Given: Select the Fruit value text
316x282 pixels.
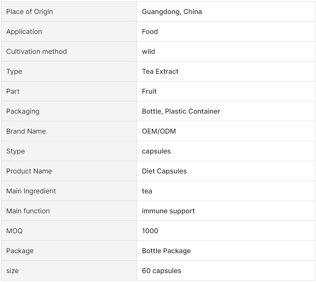Looking at the screenshot, I should pos(149,92).
